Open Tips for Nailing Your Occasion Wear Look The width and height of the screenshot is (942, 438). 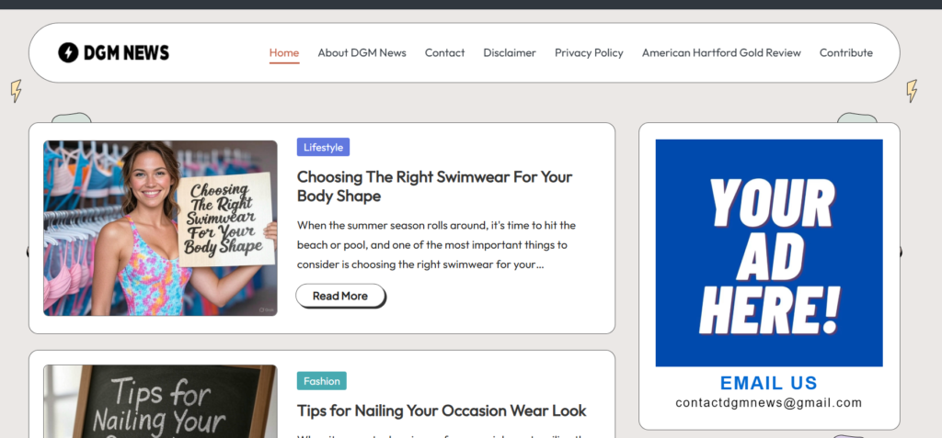441,410
